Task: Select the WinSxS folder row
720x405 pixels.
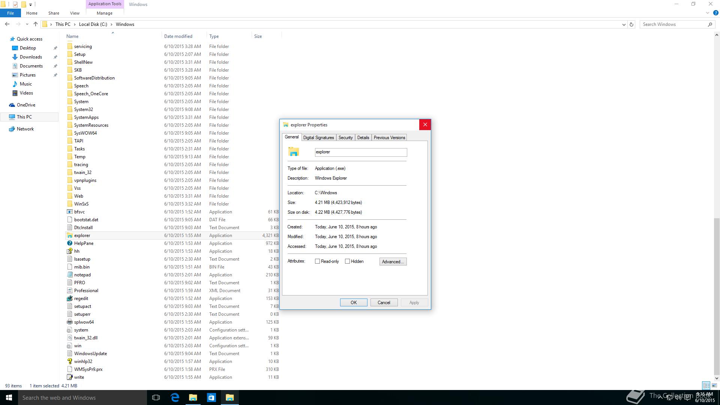Action: [x=172, y=204]
